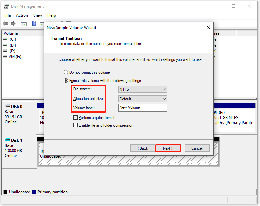The height and width of the screenshot is (206, 260).
Task: Toggle Perform a quick format checkbox
Action: 75,118
